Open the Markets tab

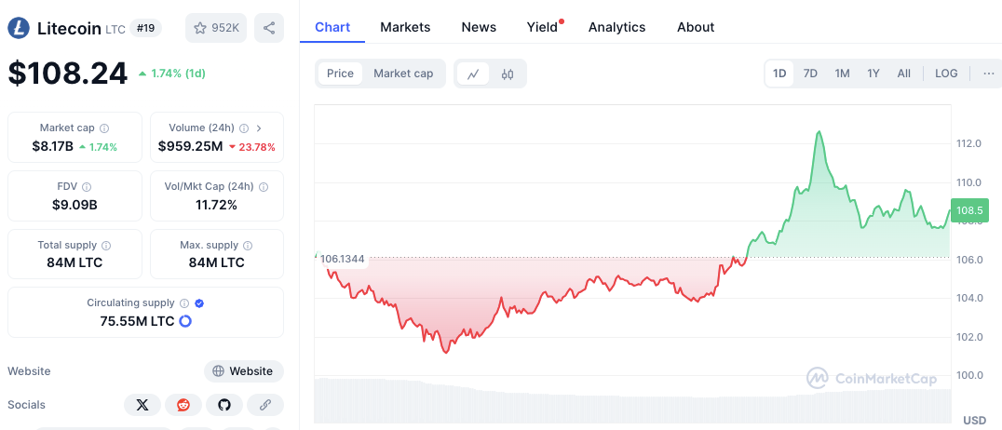click(x=405, y=27)
